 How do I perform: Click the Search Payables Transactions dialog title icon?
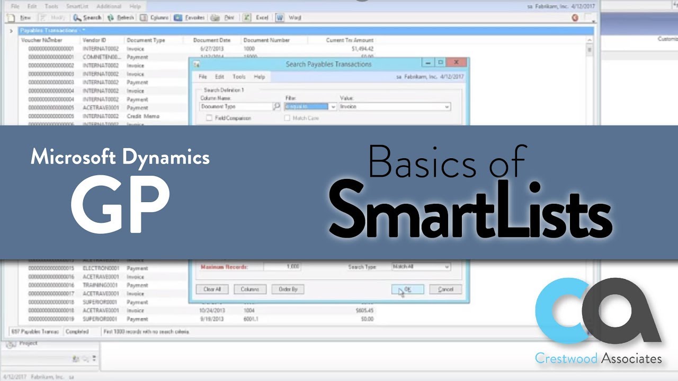coord(197,64)
